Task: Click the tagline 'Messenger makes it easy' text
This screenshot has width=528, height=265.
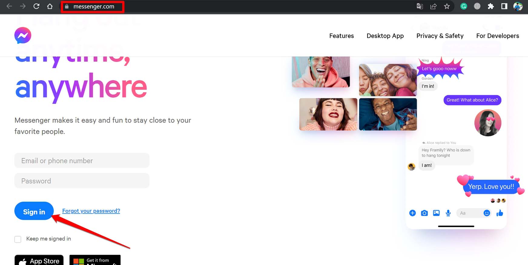Action: click(103, 126)
